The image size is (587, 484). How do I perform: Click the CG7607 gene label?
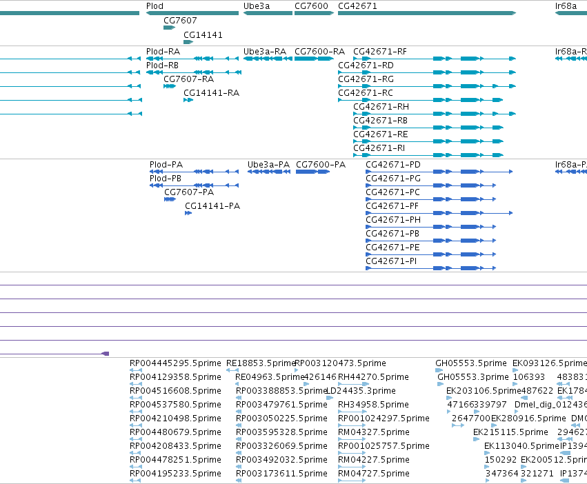(x=180, y=20)
